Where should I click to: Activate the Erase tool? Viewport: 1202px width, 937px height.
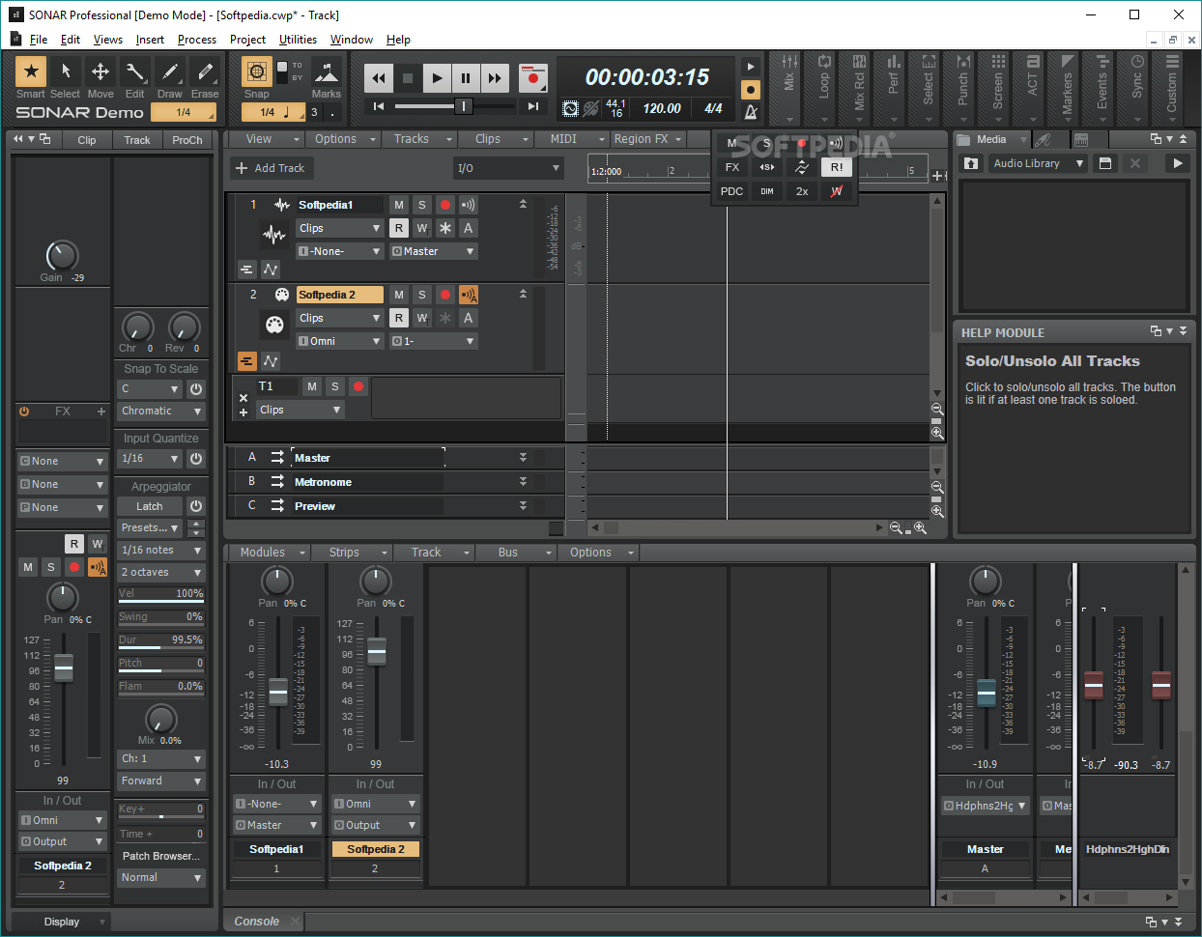(204, 71)
